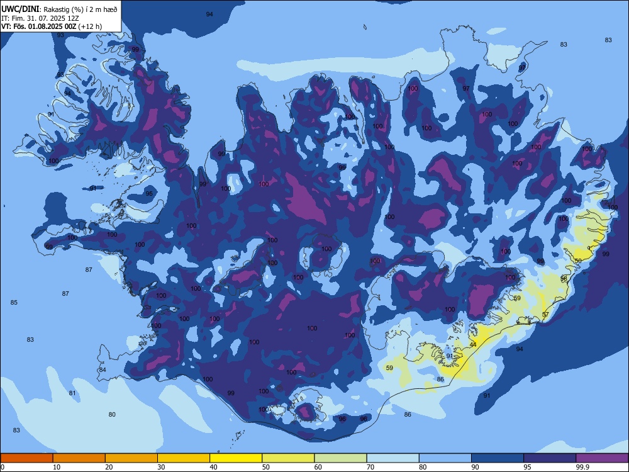The height and width of the screenshot is (472, 629).
Task: Click the '99.9' legend scale label
Action: tap(582, 467)
